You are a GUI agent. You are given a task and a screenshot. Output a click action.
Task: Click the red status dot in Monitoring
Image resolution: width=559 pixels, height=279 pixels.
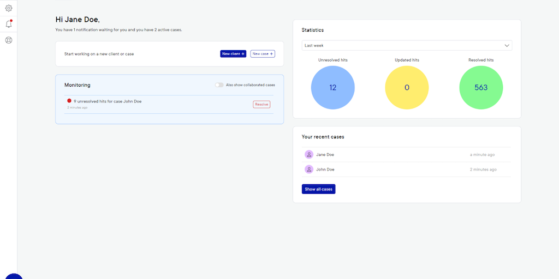[x=69, y=101]
